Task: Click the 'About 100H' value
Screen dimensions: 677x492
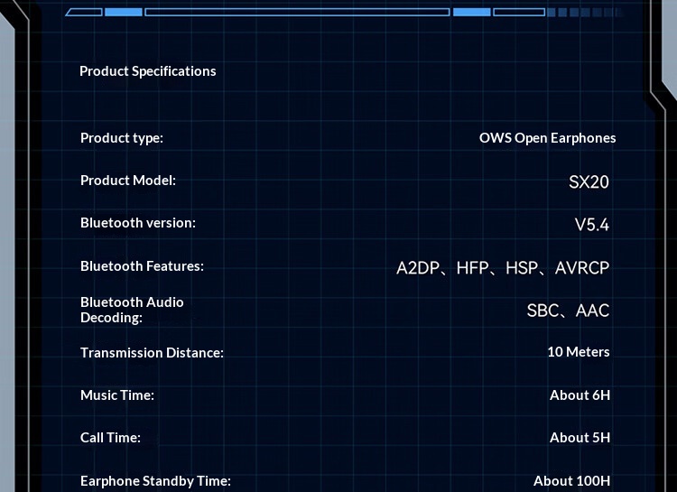Action: [x=571, y=481]
